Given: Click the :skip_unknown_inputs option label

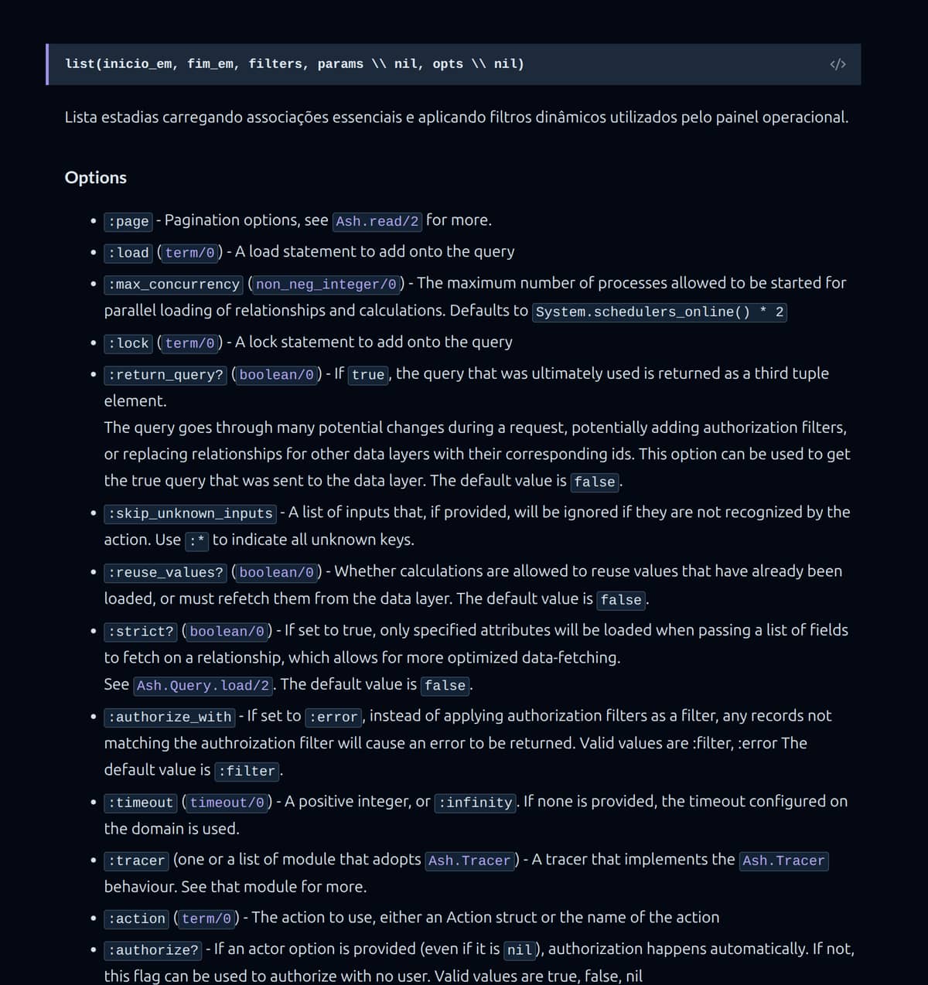Looking at the screenshot, I should point(190,513).
